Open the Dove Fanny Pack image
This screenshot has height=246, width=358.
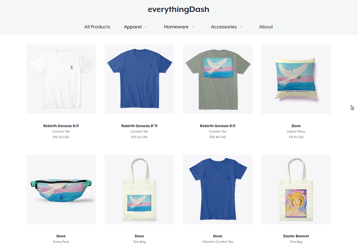61,189
